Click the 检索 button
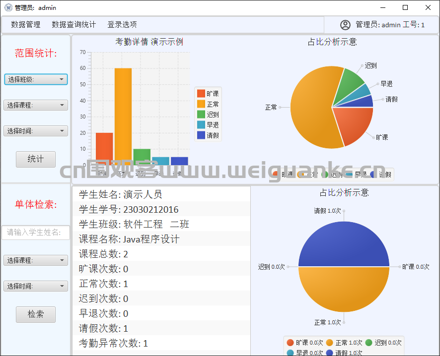The width and height of the screenshot is (440, 356). coord(36,314)
